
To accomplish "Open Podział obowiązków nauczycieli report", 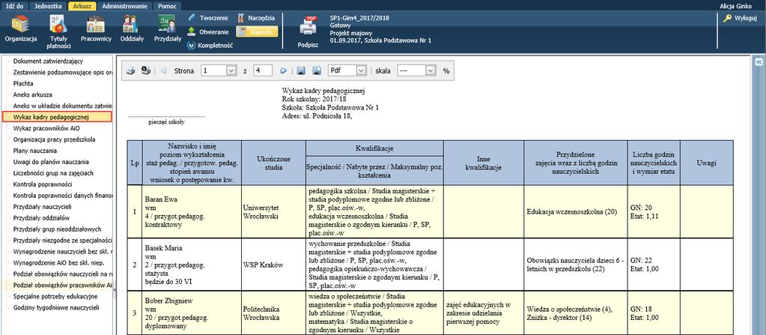I will 63,274.
